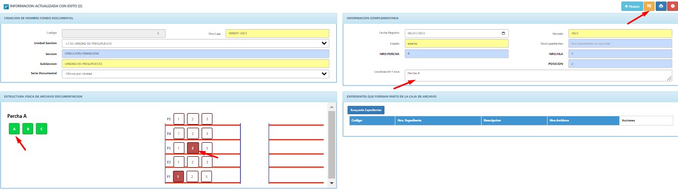678x191 pixels.
Task: Click EXPEDIENTES QUE FORMAN PARTE header
Action: (x=391, y=97)
